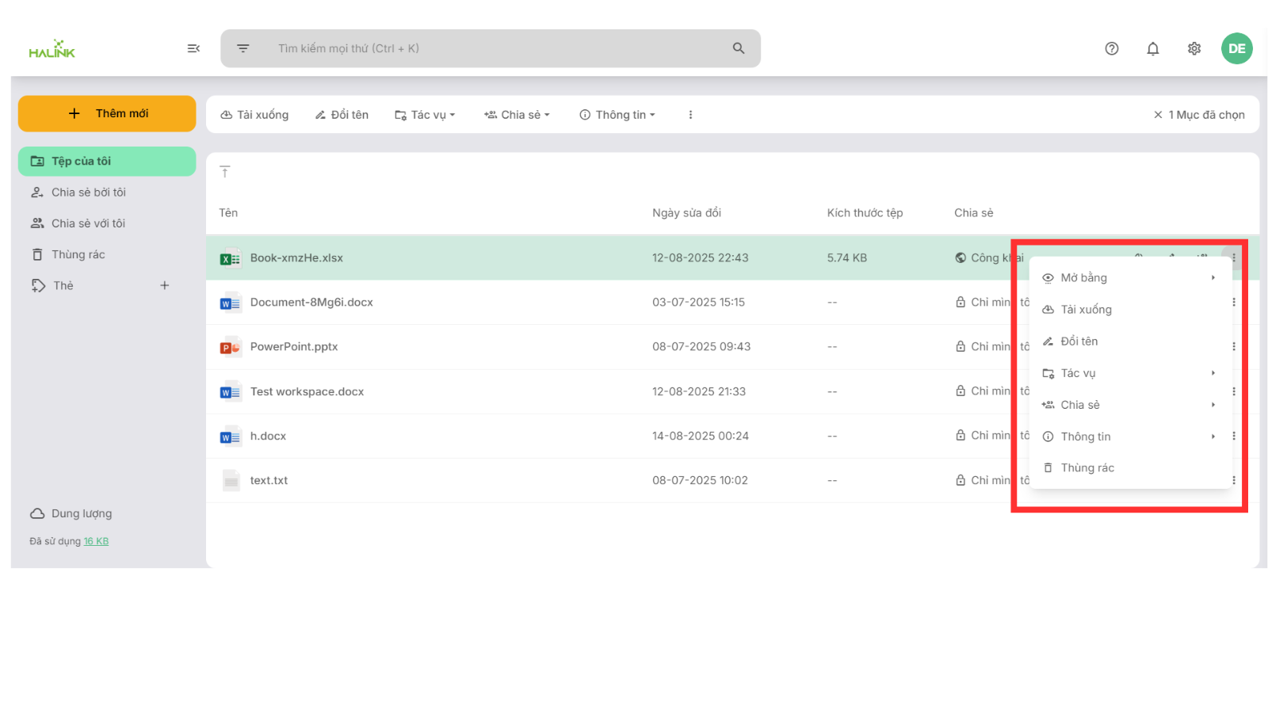Viewport: 1268px width, 713px height.
Task: Click the lock share icon on Document-8Mg6i.docx row
Action: 961,302
